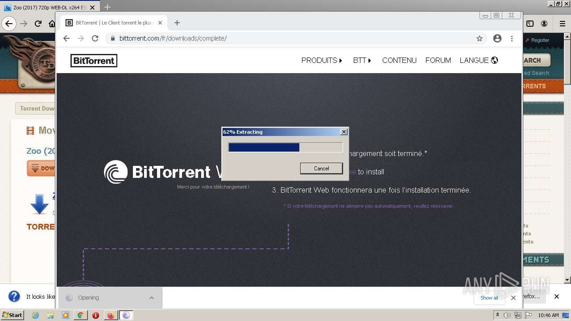
Task: Close the Chrome downloads bar
Action: (x=513, y=298)
